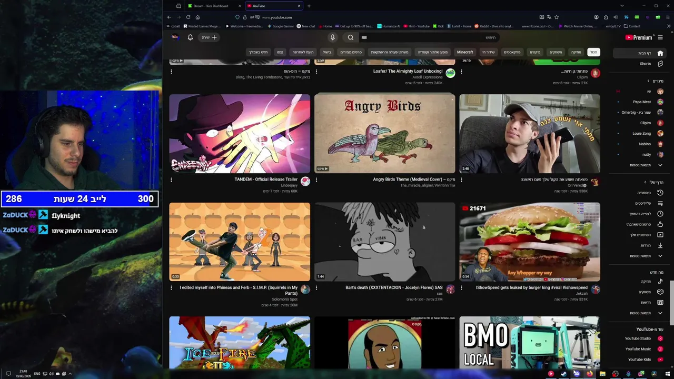The width and height of the screenshot is (674, 379).
Task: Select the 'פודקאסטים' podcasts filter chip
Action: [x=512, y=52]
